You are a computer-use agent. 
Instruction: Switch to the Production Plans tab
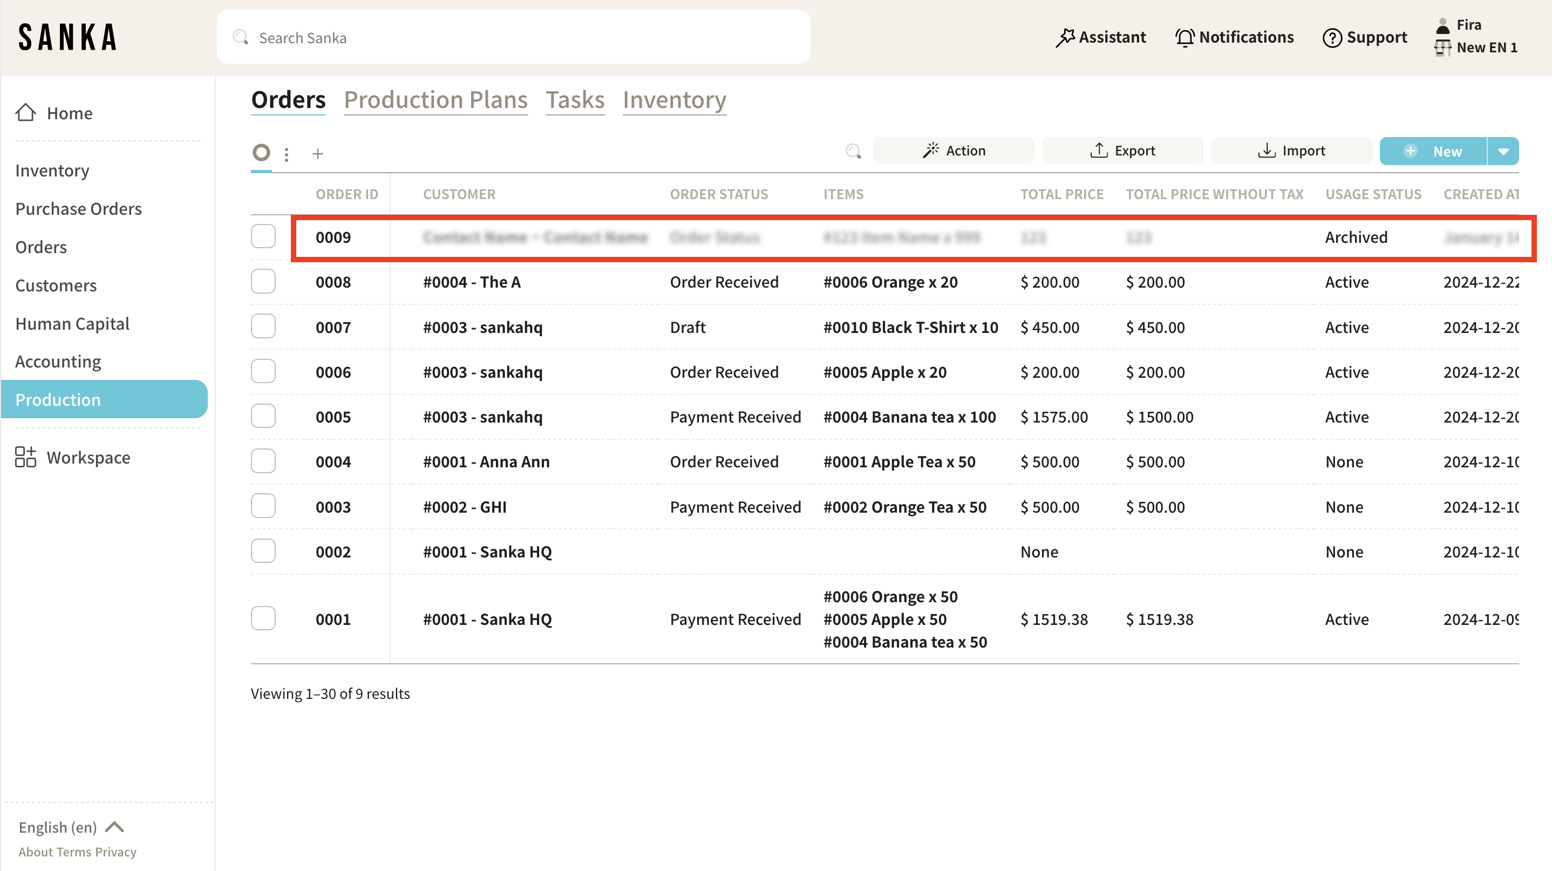point(435,99)
